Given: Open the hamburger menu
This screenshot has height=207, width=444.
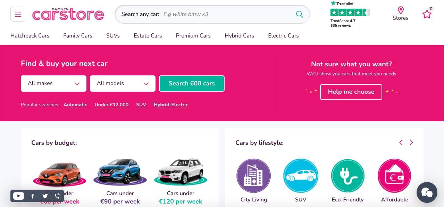Looking at the screenshot, I should 18,14.
